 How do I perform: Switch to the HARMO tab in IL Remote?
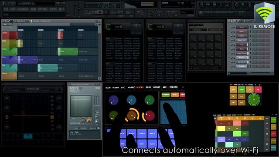131,87
